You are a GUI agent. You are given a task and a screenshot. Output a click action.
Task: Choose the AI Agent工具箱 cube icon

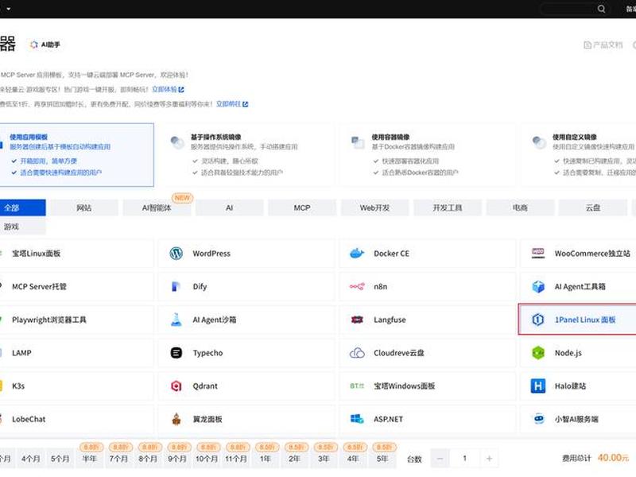point(538,287)
